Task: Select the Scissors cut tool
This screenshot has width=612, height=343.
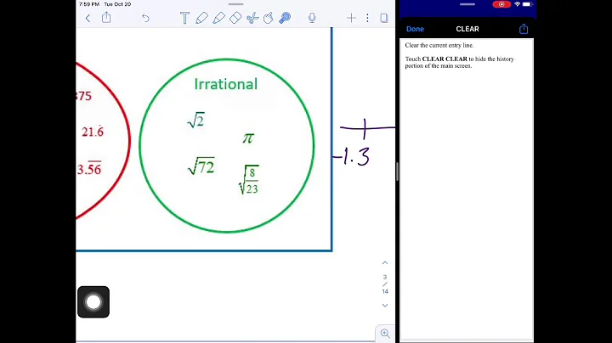Action: [252, 18]
